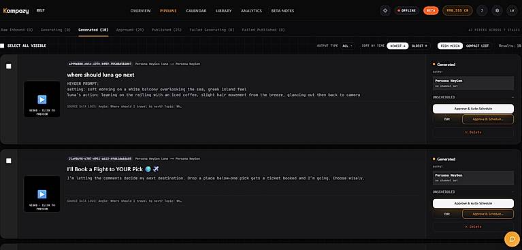Click ID chip starting a399e808

[x=100, y=64]
